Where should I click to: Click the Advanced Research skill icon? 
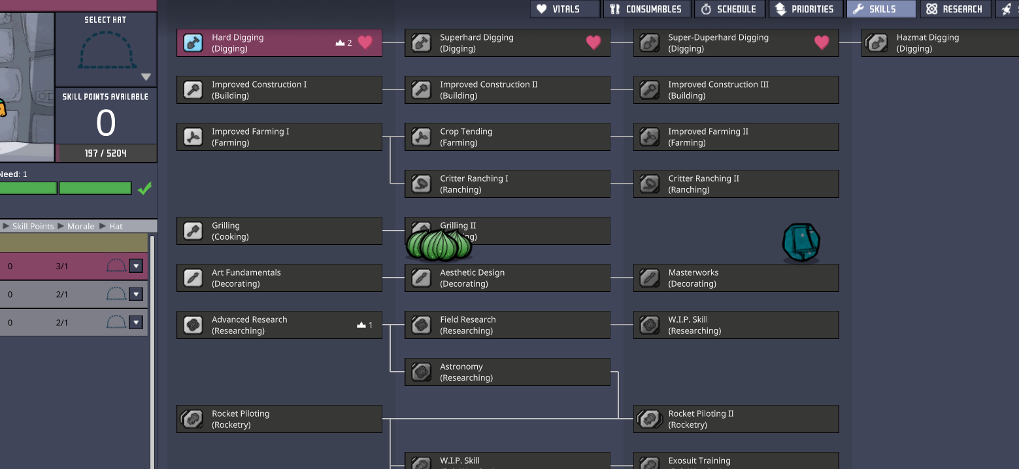pyautogui.click(x=193, y=325)
